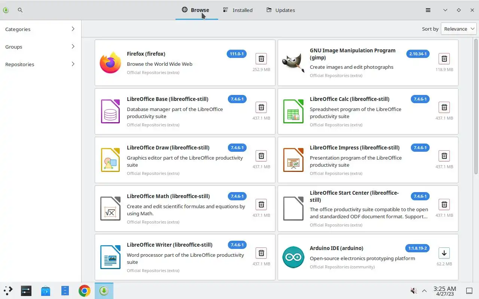Click the LibreOffice Base database icon
Screen dimensions: 479x299
110,111
